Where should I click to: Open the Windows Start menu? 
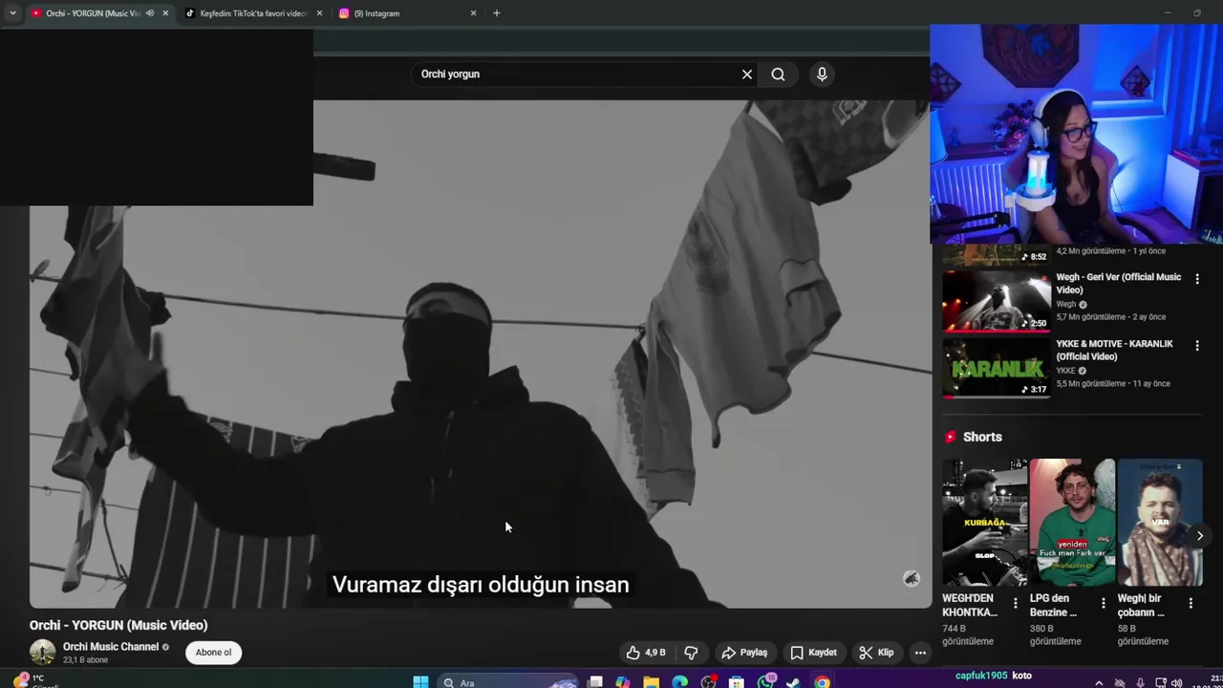point(420,681)
